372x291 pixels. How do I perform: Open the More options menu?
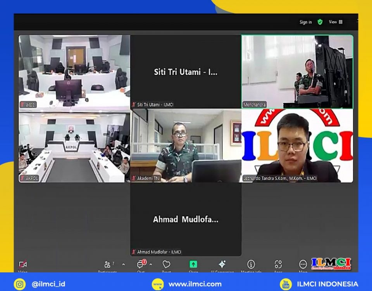click(x=303, y=265)
